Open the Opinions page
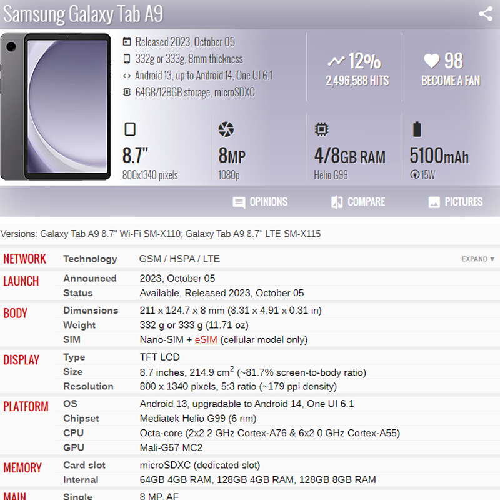 pos(260,202)
